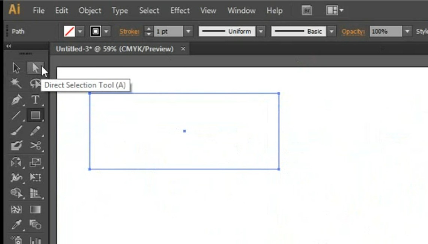The height and width of the screenshot is (244, 428).
Task: Select the Magic Wand tool
Action: coord(16,83)
